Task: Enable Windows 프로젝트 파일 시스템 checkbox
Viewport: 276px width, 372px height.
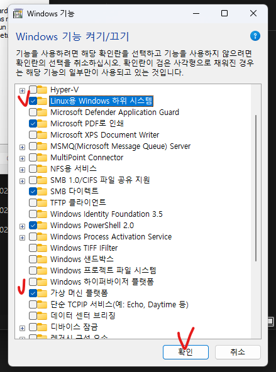Action: coord(33,270)
